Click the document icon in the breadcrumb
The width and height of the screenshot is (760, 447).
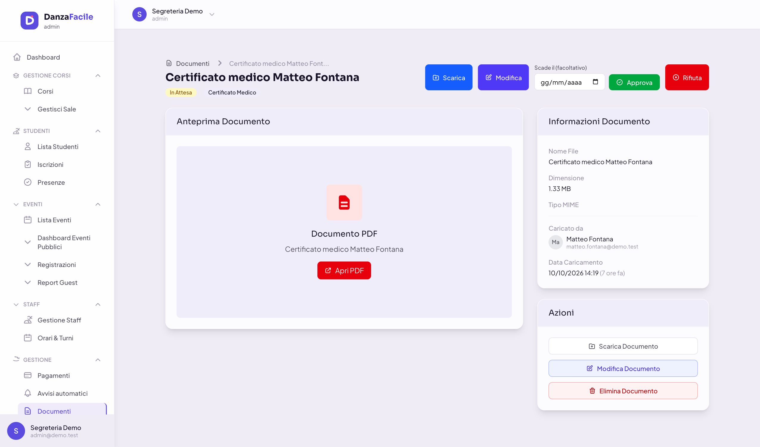(x=169, y=63)
